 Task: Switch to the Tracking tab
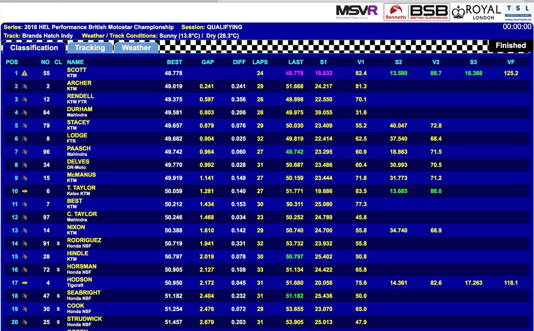[x=90, y=48]
